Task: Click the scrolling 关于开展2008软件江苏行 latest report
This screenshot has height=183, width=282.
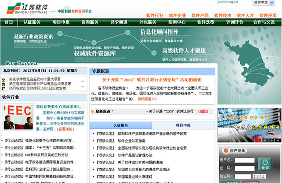Action: click(x=171, y=111)
